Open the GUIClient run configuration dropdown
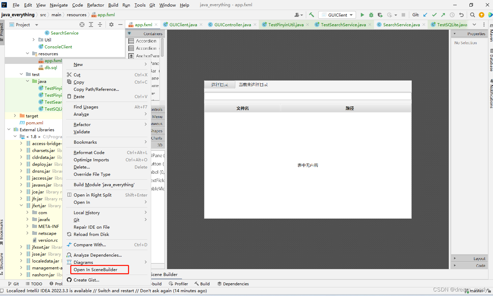This screenshot has width=493, height=296. pos(337,15)
